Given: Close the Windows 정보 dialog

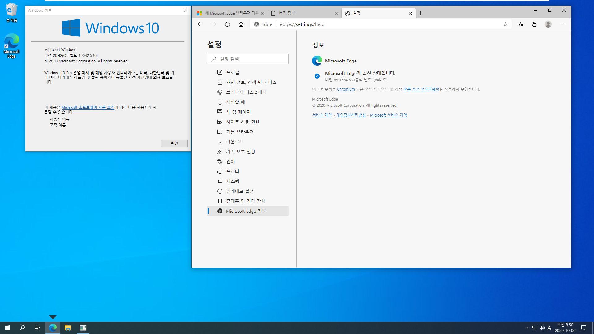Looking at the screenshot, I should point(186,10).
